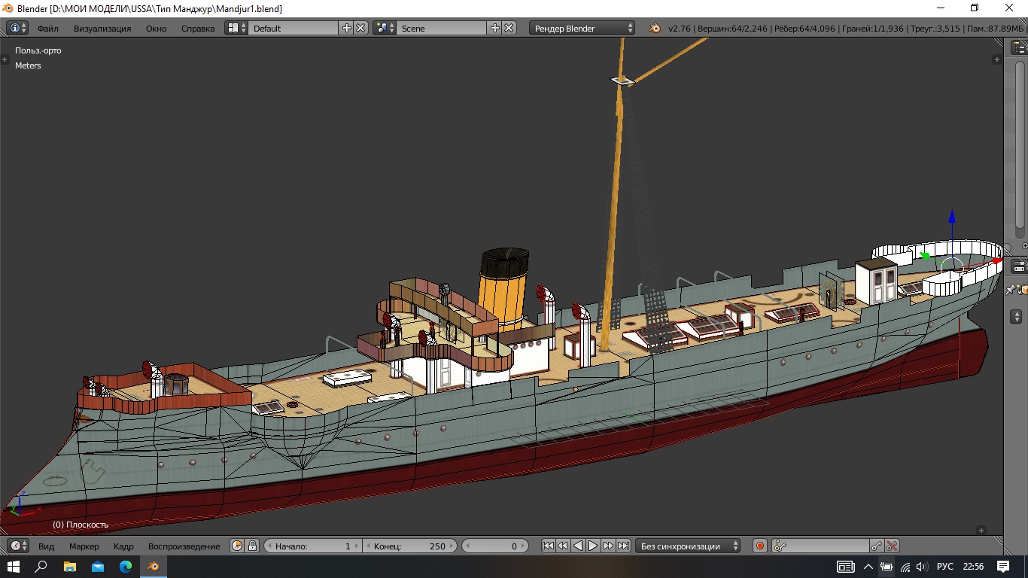The image size is (1028, 578).
Task: Expand the Рендер Blender engine dropdown
Action: pyautogui.click(x=583, y=29)
